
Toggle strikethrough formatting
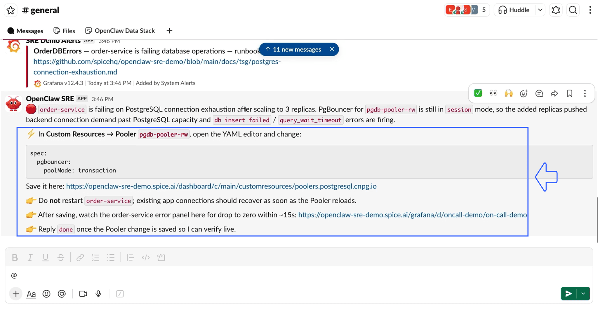[61, 257]
